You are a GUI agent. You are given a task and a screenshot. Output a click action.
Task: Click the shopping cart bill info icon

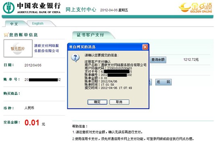coord(6,35)
